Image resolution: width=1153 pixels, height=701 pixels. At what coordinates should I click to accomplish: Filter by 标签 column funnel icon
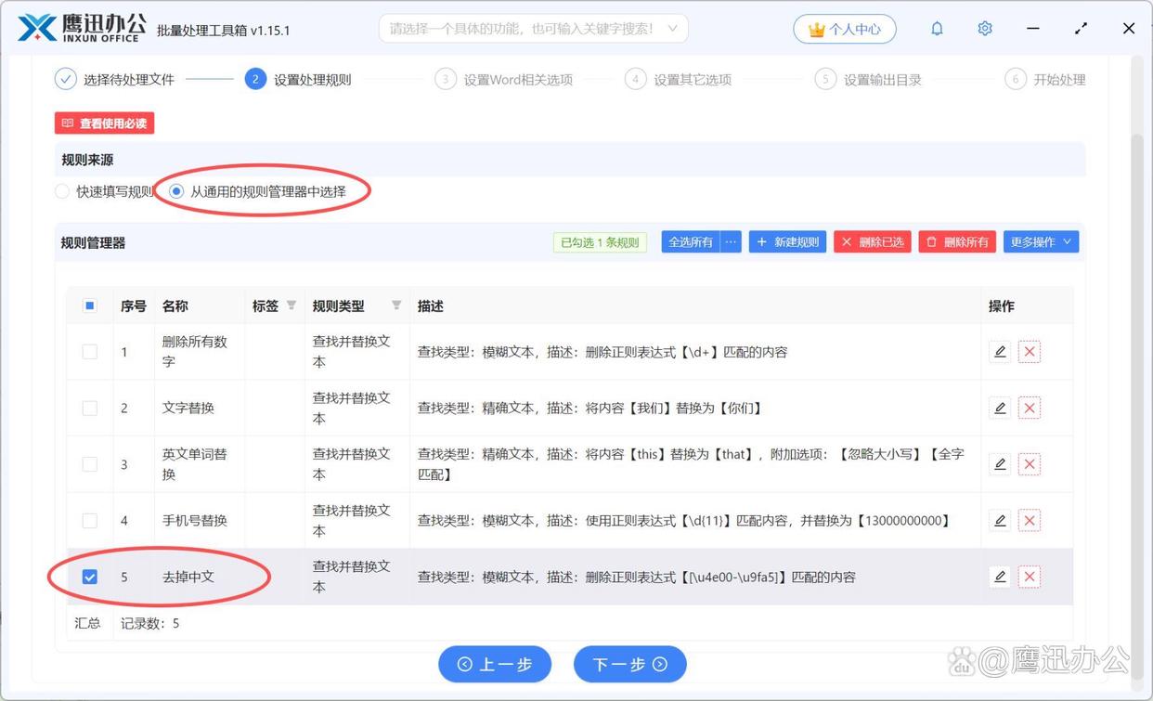tap(291, 305)
